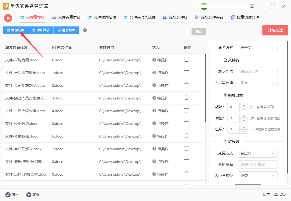Click the 添加目录 button
Image resolution: width=291 pixels, height=201 pixels.
tap(41, 30)
